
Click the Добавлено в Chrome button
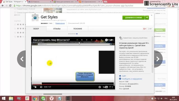(133, 18)
